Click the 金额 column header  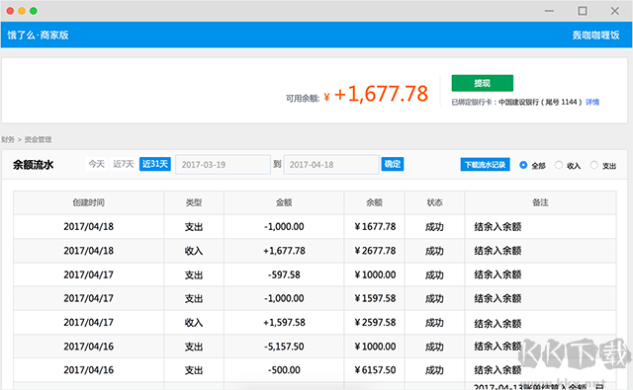(x=284, y=202)
